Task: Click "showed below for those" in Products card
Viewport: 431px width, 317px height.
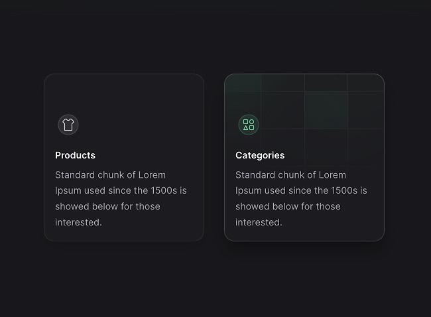Action: [x=107, y=206]
